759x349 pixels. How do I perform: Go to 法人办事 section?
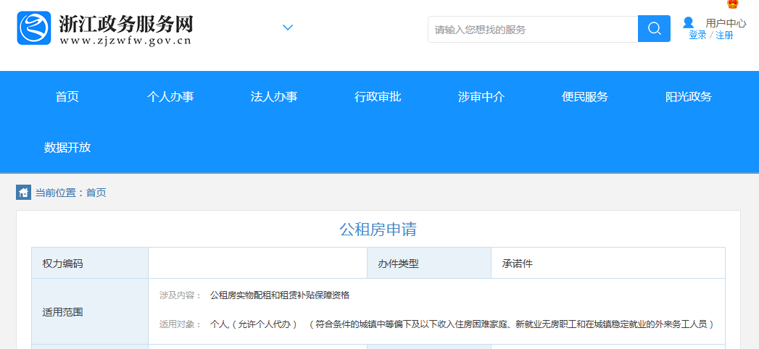(274, 97)
